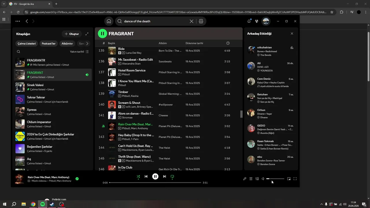The image size is (370, 208).
Task: Show more library filter chips arrow
Action: coord(87,44)
